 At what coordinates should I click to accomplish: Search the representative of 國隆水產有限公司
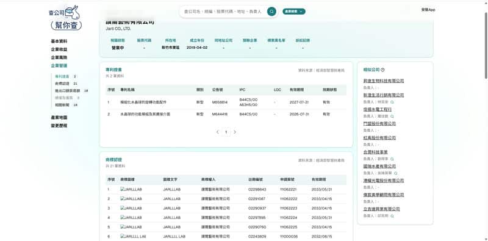395,173
